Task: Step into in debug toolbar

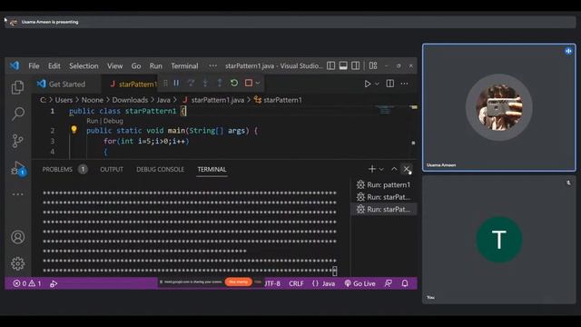Action: pos(205,83)
